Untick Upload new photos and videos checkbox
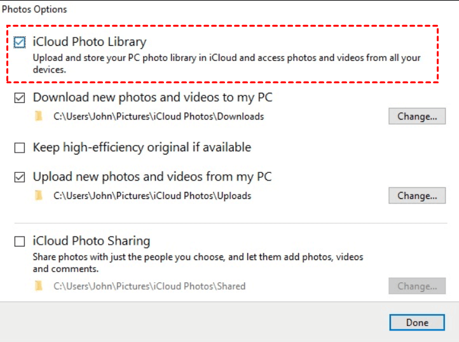Screen dimensions: 459x342 pyautogui.click(x=20, y=177)
